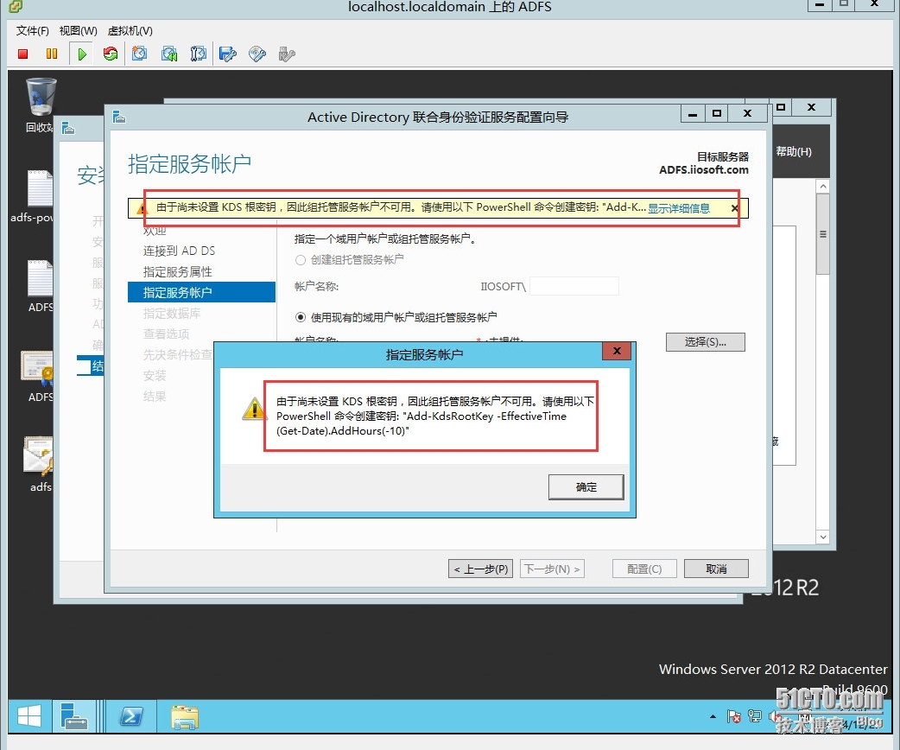
Task: Go back with 上一步(P) button
Action: point(480,569)
